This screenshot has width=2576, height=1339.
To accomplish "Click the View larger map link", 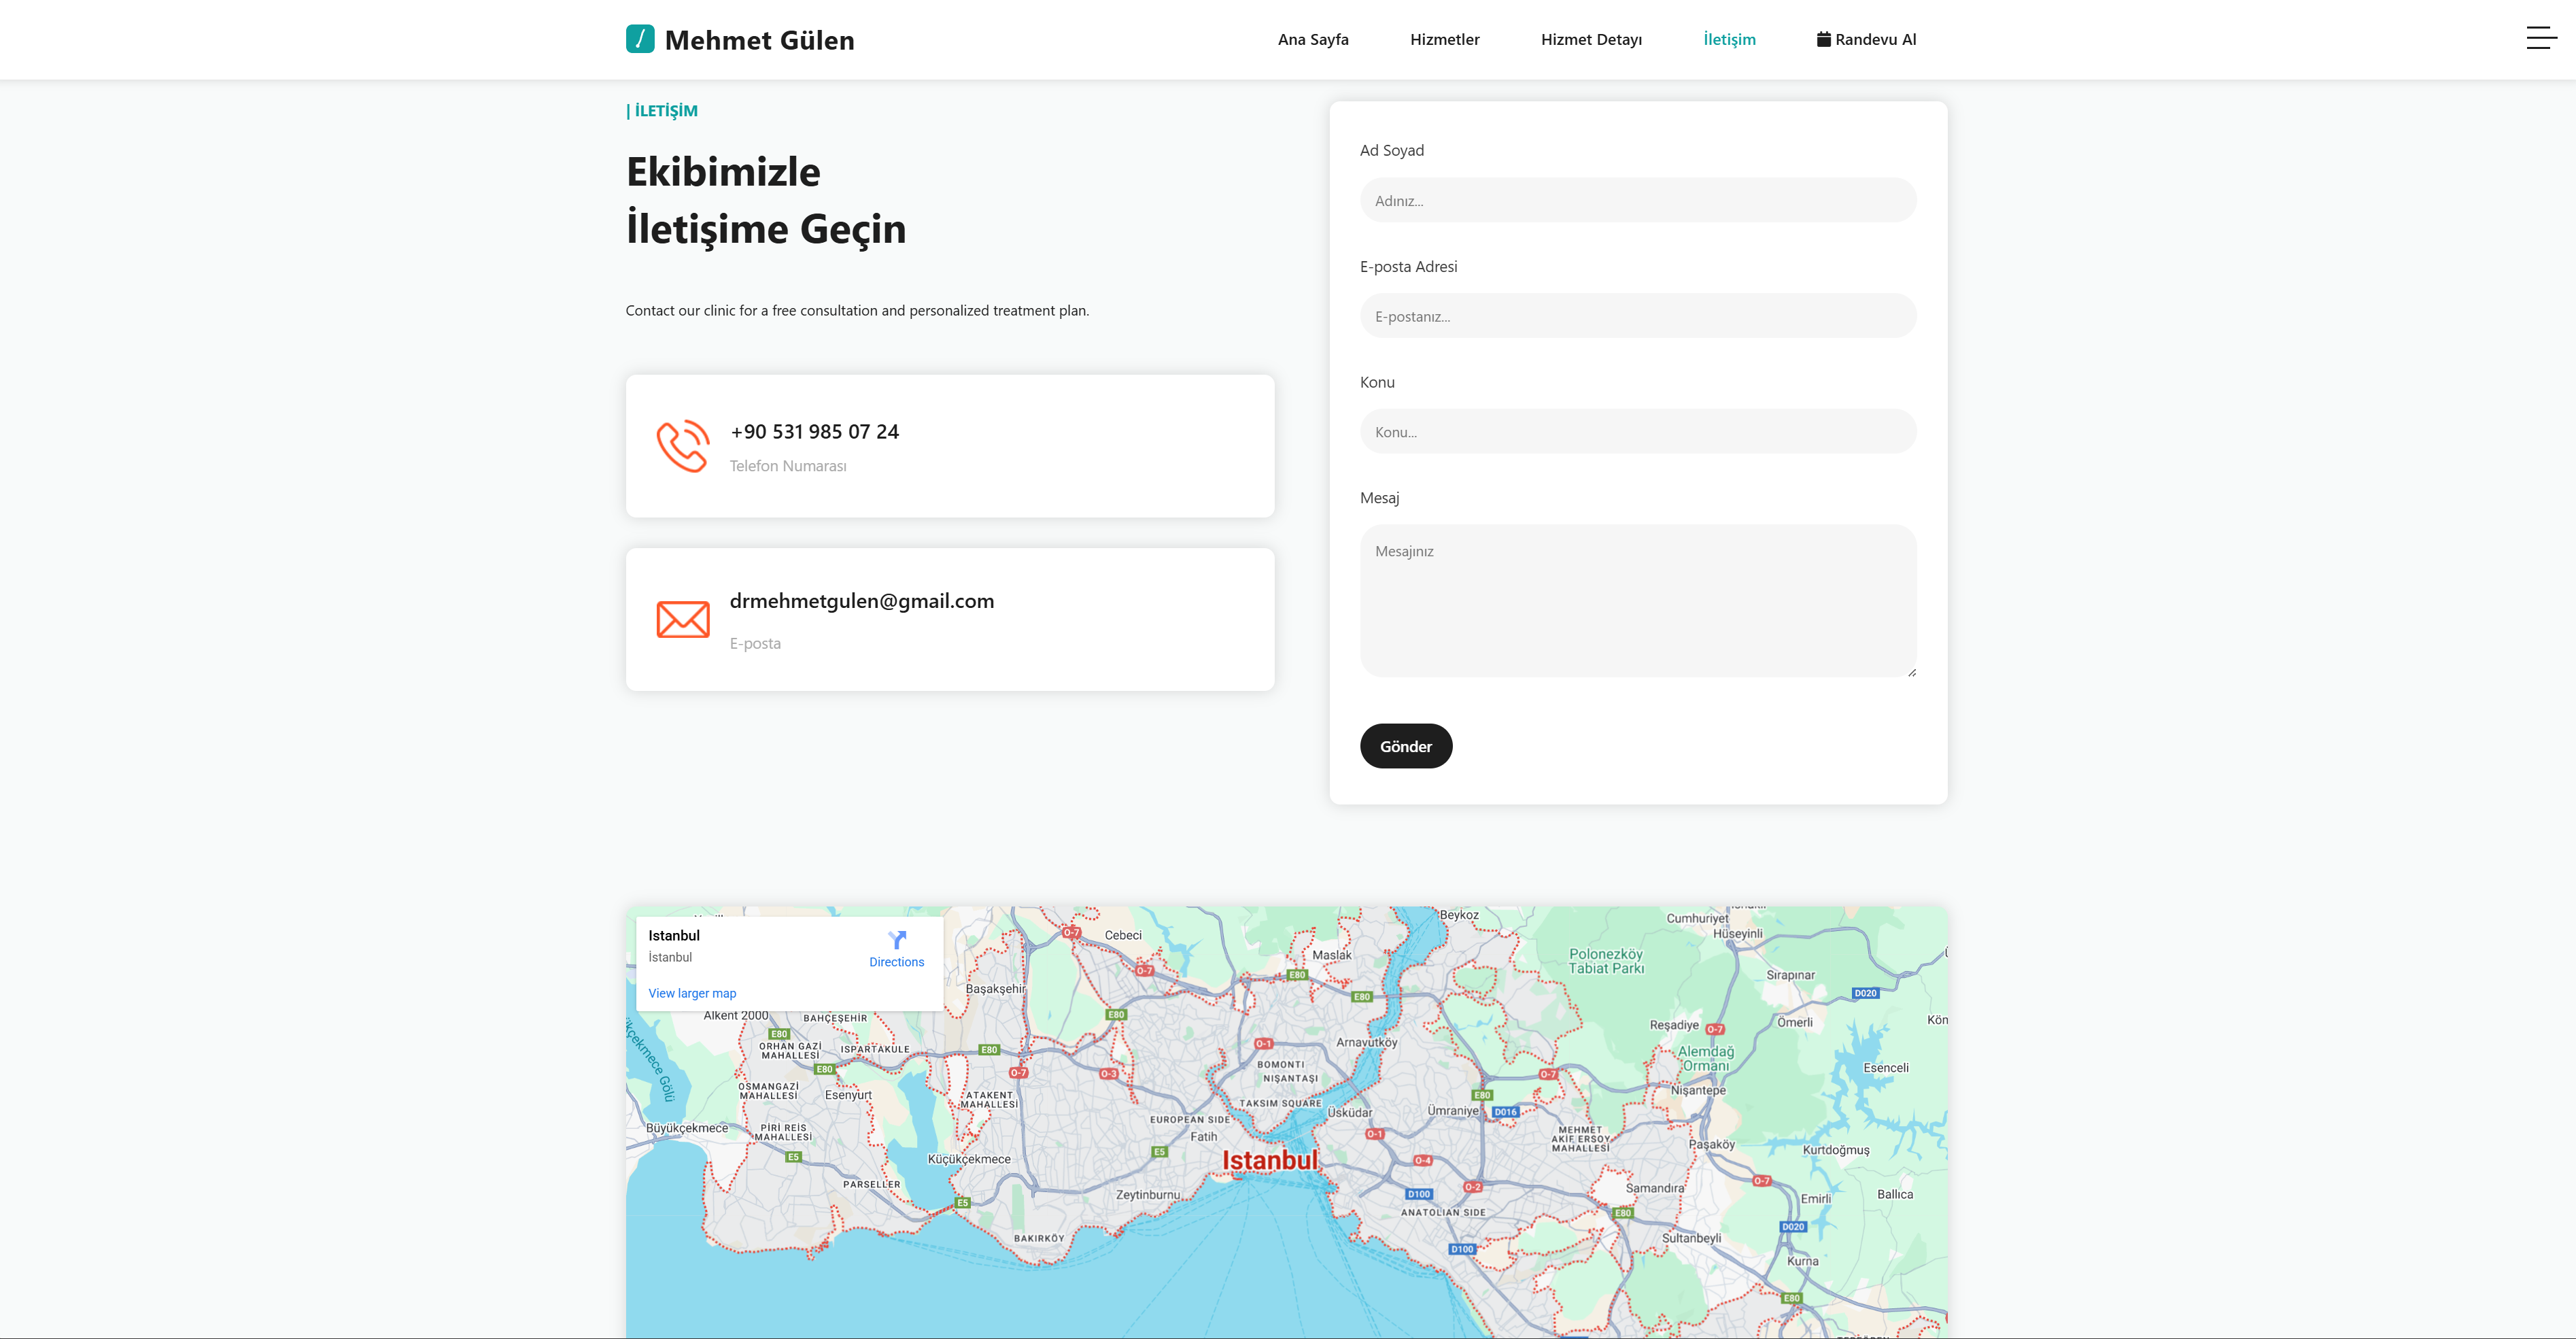I will click(692, 993).
